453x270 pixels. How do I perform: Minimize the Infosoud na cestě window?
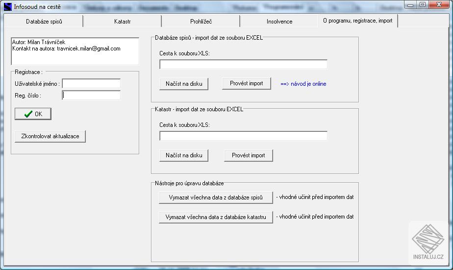410,5
